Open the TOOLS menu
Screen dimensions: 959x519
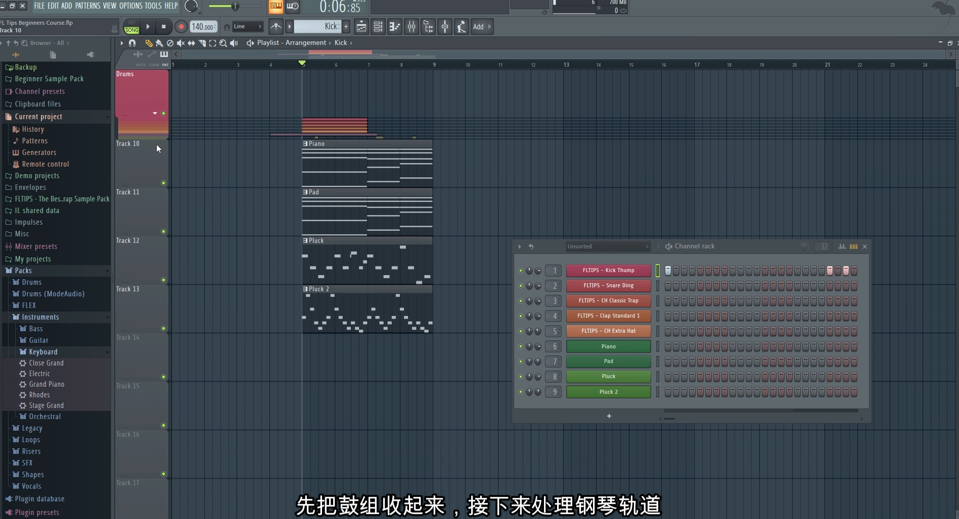153,6
